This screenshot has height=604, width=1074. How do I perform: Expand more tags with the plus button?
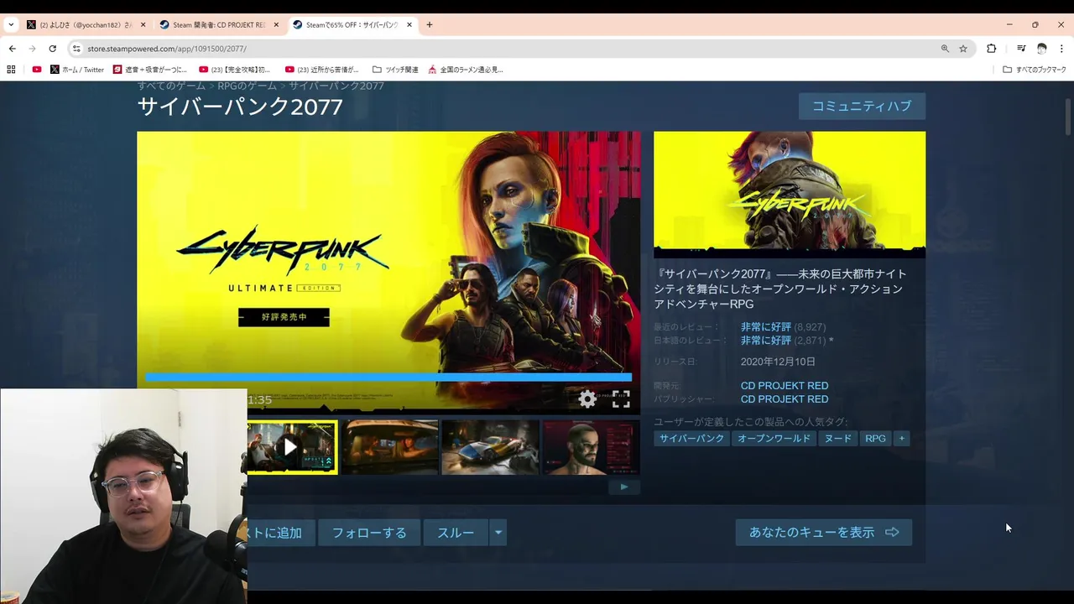(x=902, y=439)
